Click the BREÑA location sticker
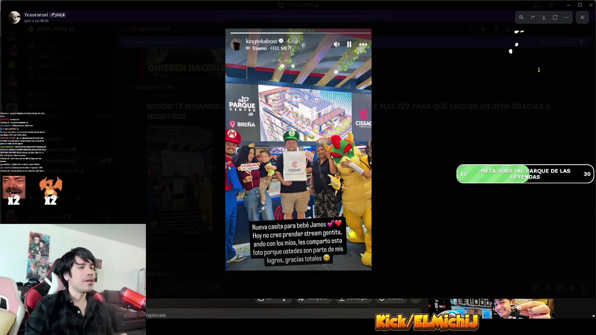This screenshot has width=596, height=335. [243, 124]
